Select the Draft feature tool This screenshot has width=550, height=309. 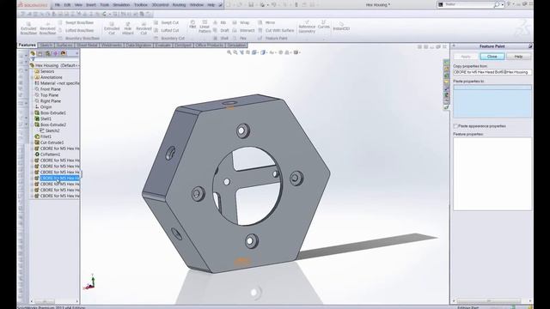coord(222,31)
